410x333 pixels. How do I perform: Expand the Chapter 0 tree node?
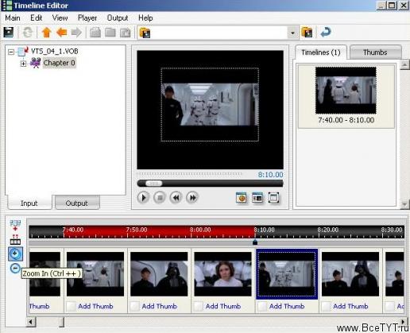[x=23, y=64]
